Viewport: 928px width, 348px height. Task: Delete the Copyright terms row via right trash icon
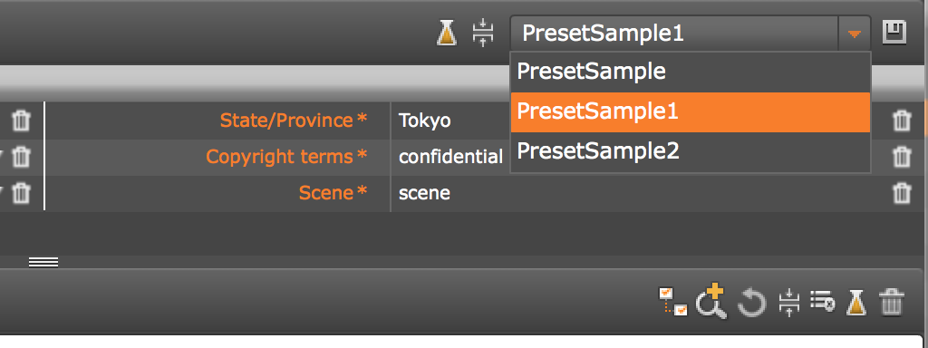902,157
